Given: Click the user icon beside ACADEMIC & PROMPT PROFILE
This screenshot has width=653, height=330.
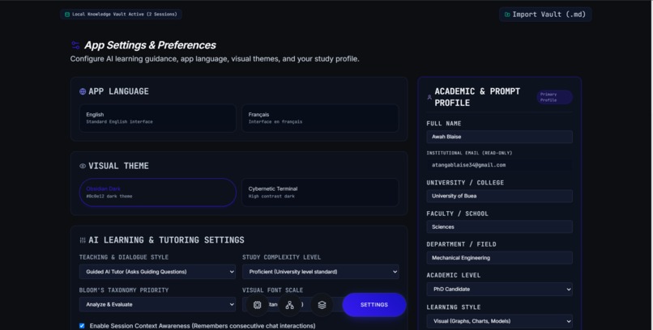Looking at the screenshot, I should (x=429, y=97).
